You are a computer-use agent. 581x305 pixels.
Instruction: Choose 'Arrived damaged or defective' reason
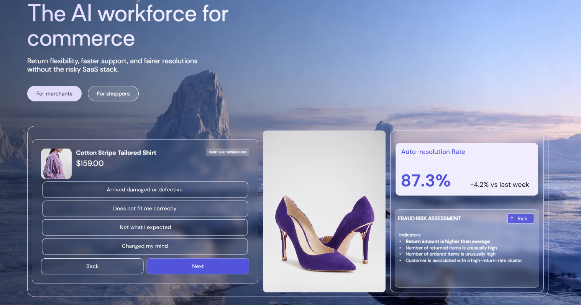(145, 189)
